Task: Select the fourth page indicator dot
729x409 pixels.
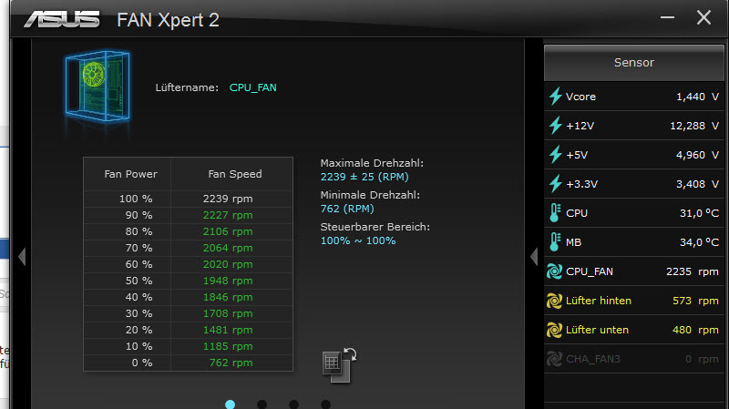Action: point(325,404)
